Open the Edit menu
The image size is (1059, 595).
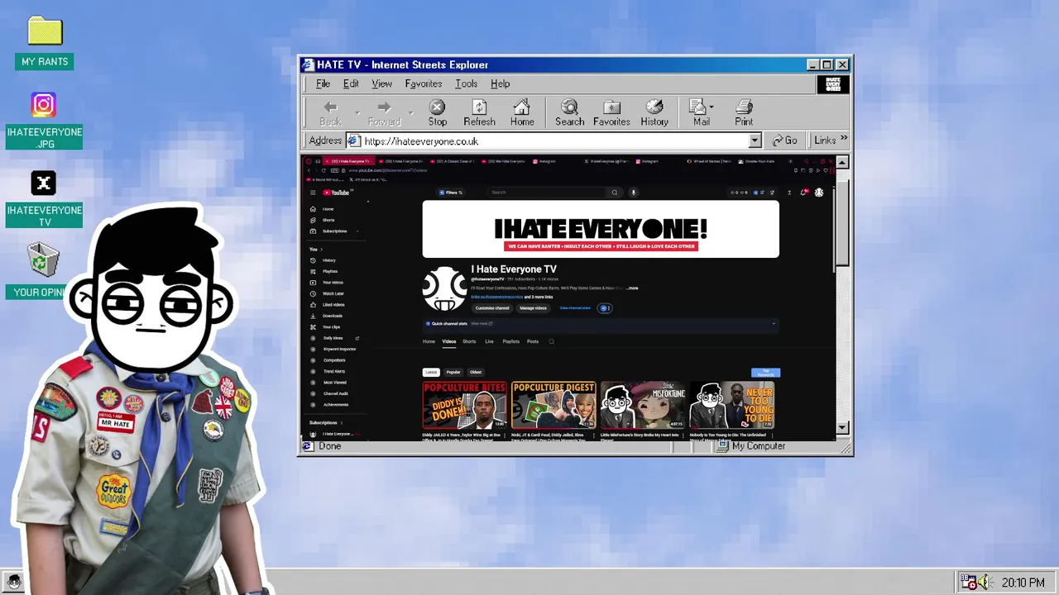[351, 83]
